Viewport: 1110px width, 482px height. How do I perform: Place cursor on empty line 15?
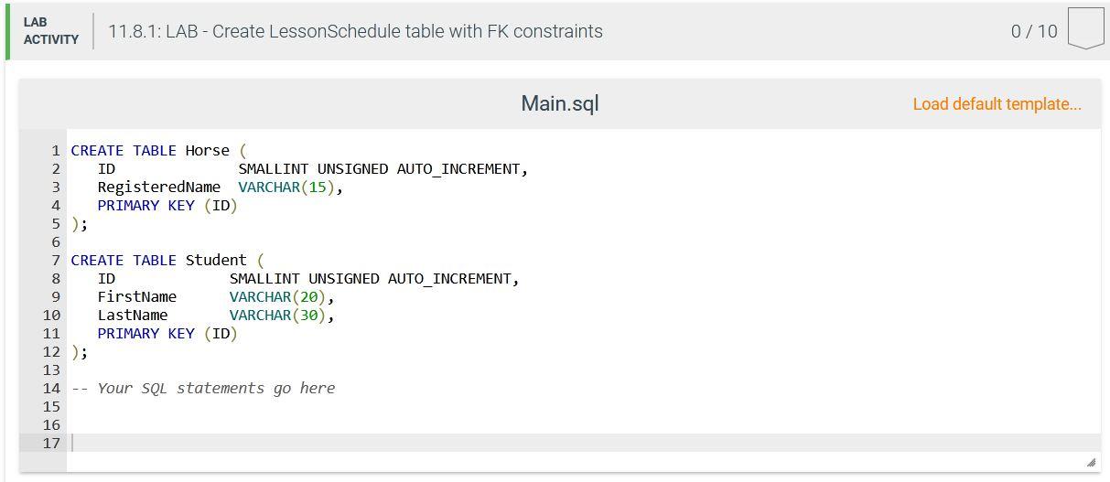click(x=584, y=406)
